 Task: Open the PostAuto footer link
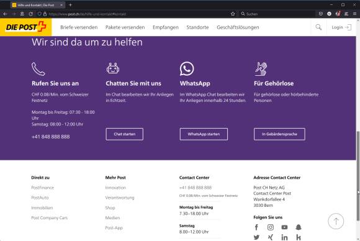(x=40, y=198)
